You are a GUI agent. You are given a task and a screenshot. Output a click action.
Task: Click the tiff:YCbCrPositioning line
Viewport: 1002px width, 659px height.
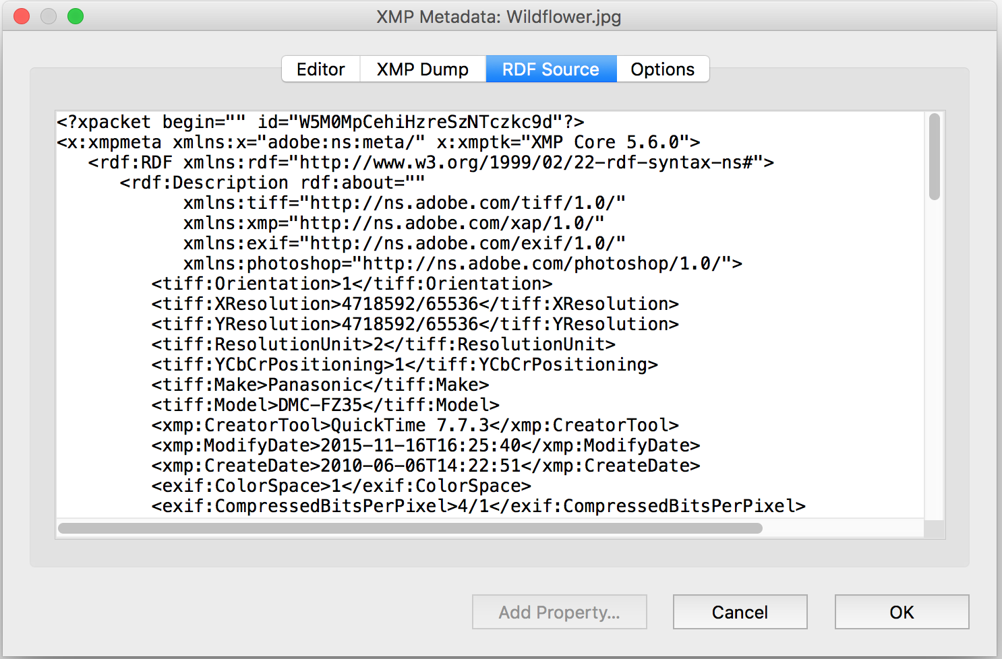click(405, 365)
